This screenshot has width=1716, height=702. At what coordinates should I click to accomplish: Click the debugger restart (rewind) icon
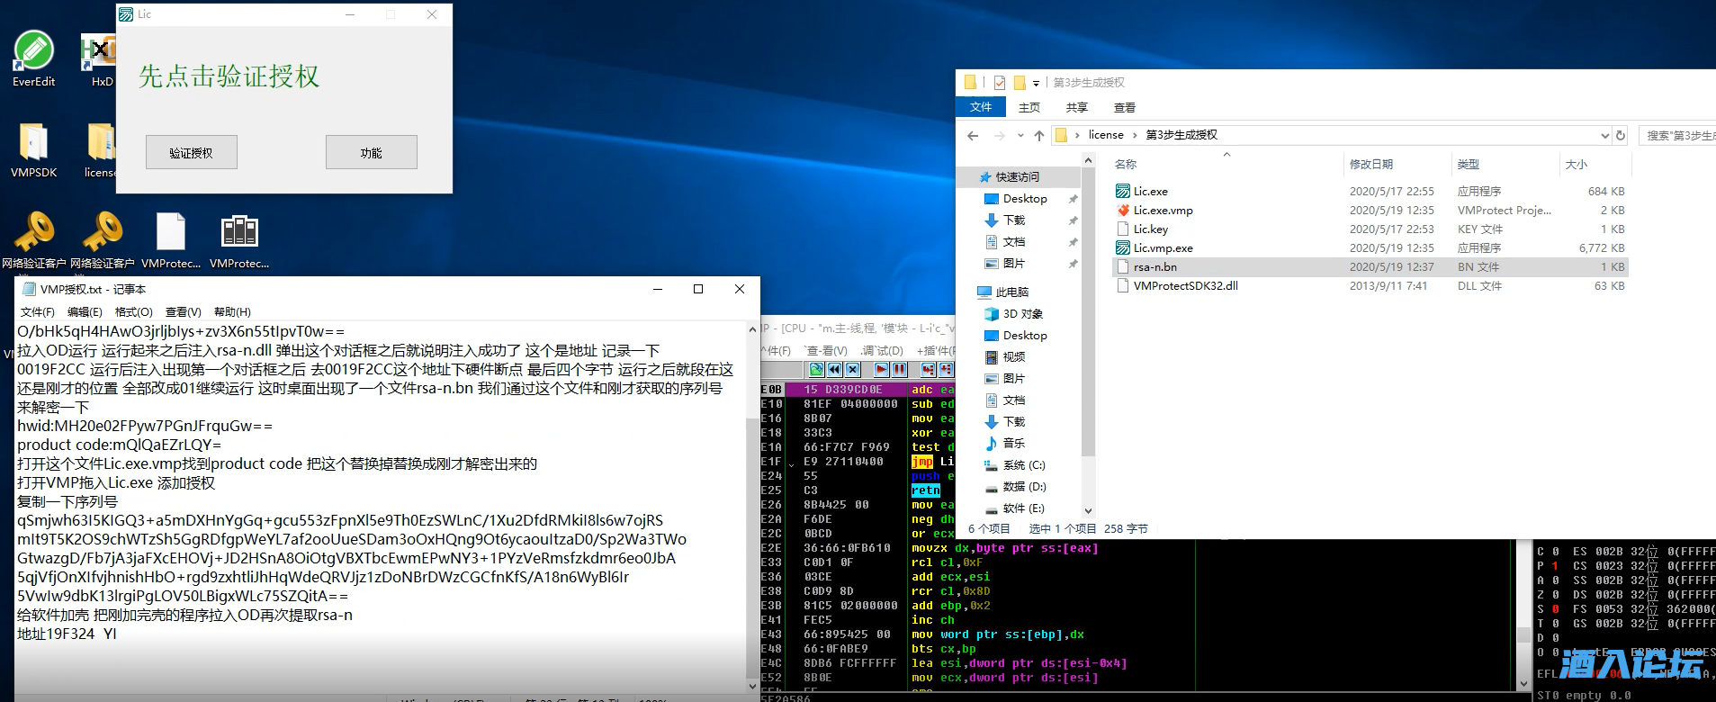point(834,369)
